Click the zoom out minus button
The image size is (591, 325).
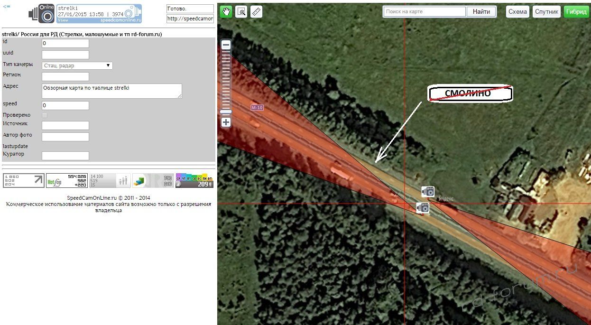coord(226,46)
